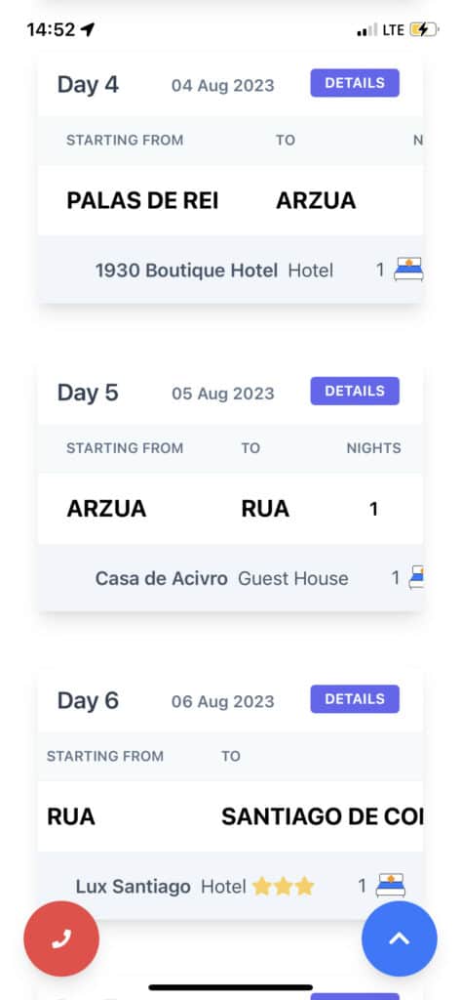Screen dimensions: 461x1000
Task: Open Details for Day 4
Action: click(355, 83)
